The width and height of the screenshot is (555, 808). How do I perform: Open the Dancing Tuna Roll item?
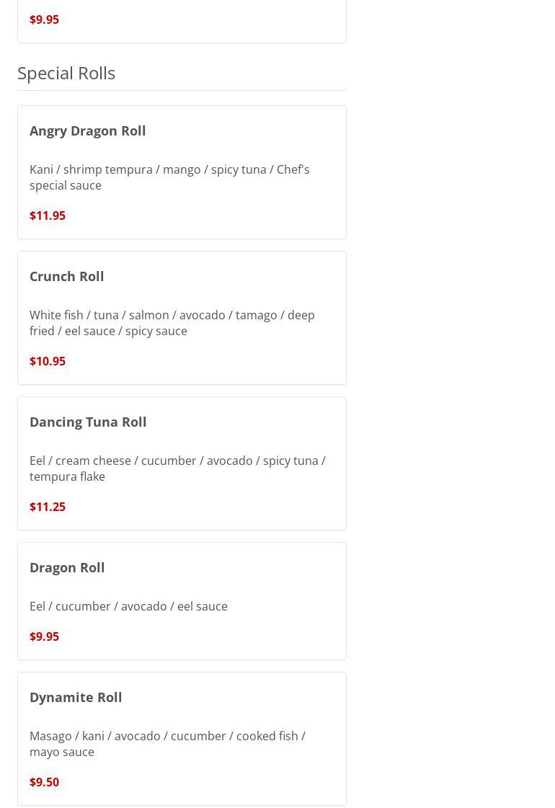(x=88, y=422)
